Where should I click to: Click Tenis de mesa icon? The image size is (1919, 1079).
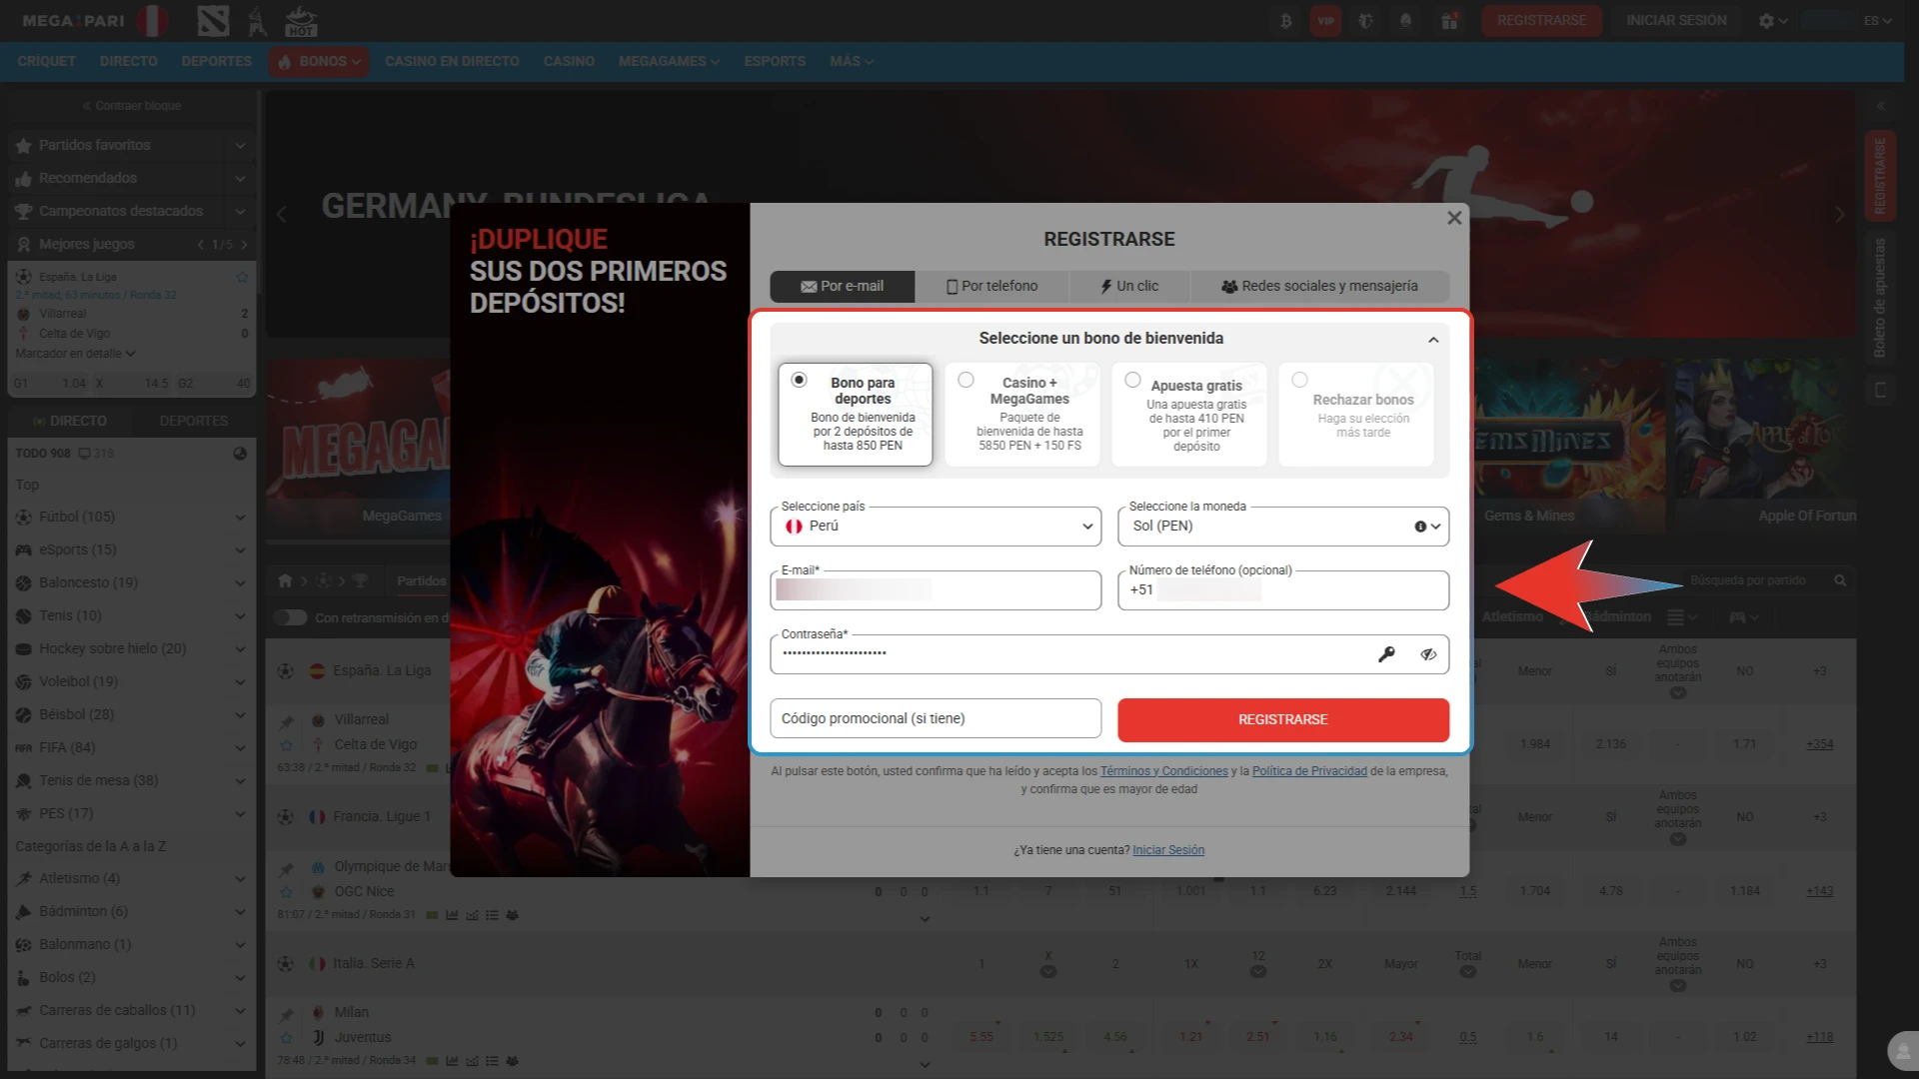[24, 781]
